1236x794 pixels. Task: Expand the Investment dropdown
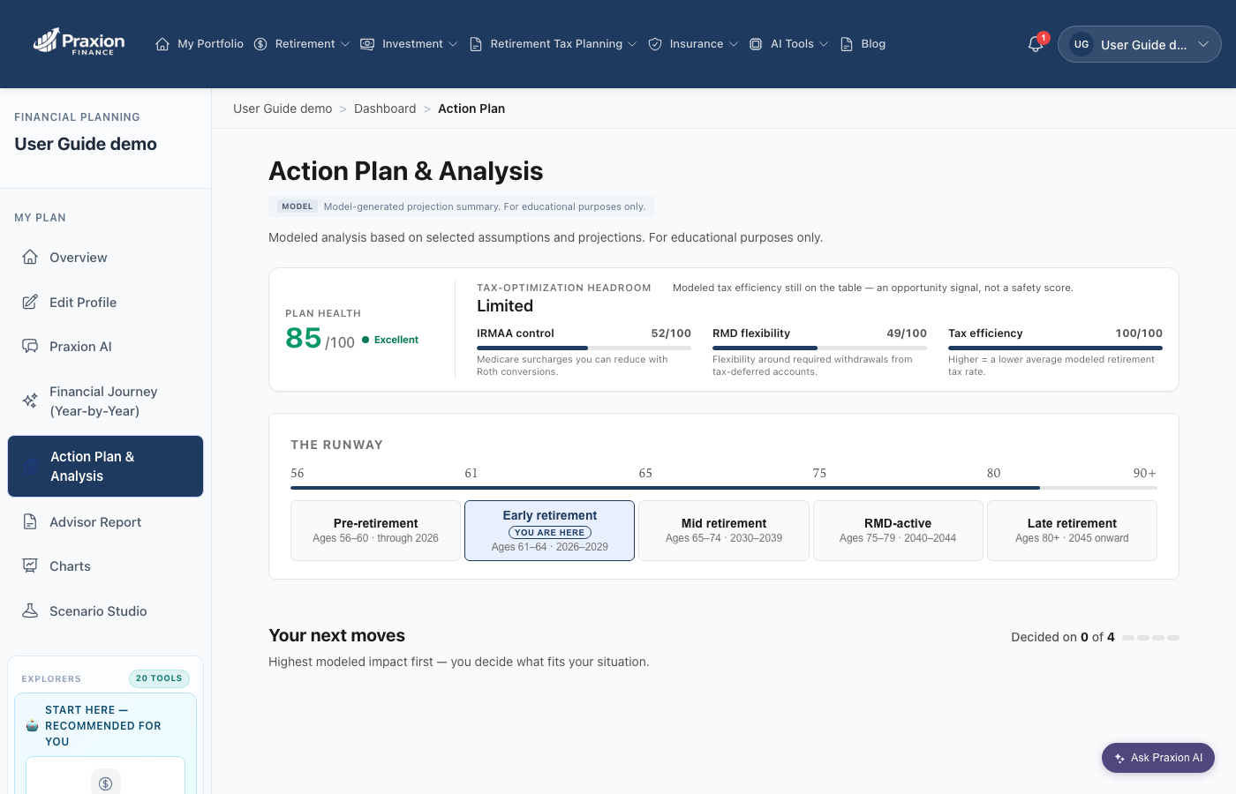[x=409, y=44]
